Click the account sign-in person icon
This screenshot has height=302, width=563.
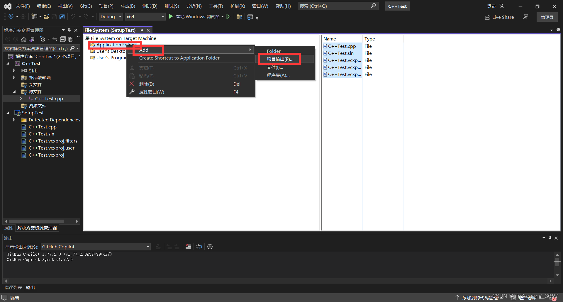tap(501, 6)
